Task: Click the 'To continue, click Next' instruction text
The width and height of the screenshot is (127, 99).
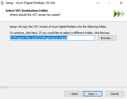Action: coord(60,33)
